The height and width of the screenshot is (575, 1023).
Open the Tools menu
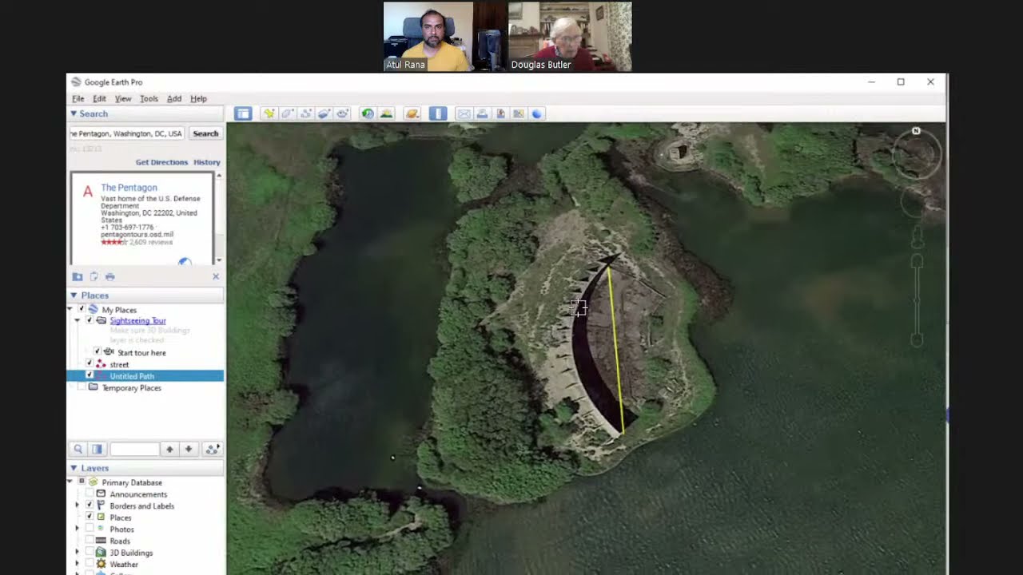(x=149, y=98)
